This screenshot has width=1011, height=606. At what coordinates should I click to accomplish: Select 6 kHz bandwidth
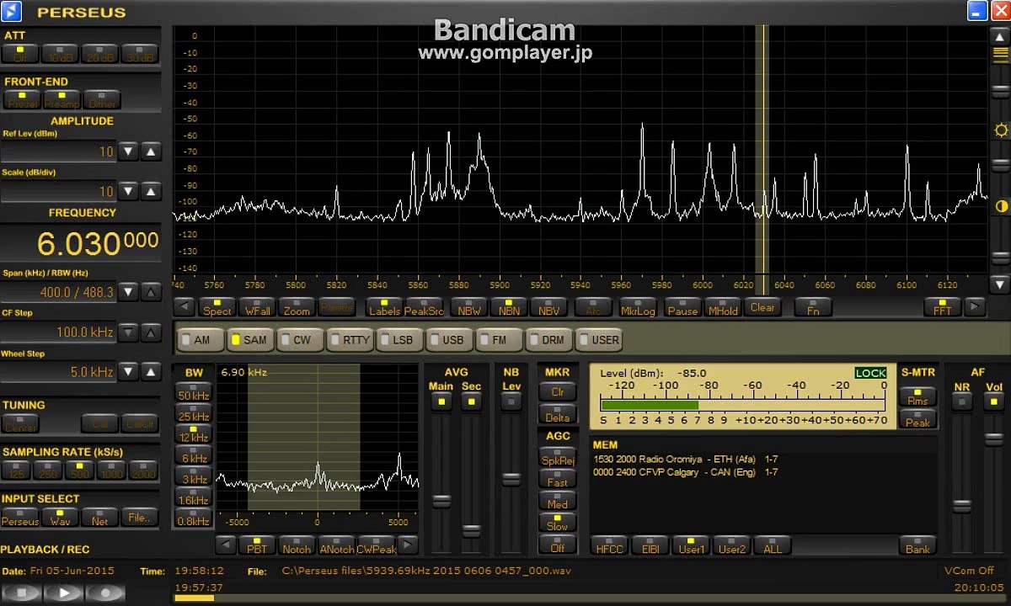(x=194, y=455)
